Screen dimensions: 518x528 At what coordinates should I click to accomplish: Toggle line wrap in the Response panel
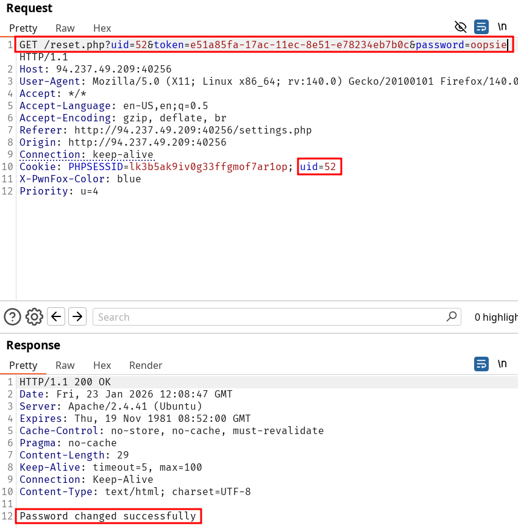click(481, 364)
